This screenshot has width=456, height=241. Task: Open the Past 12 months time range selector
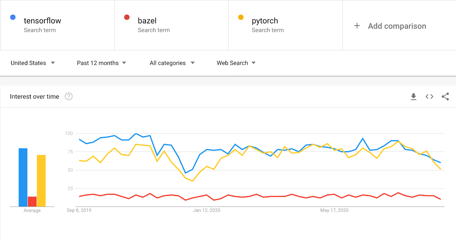[101, 63]
